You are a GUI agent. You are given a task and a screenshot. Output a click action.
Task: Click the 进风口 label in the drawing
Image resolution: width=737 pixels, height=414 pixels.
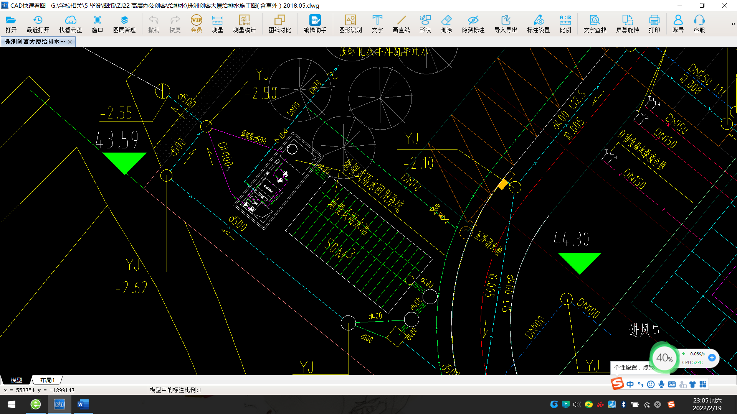(644, 330)
